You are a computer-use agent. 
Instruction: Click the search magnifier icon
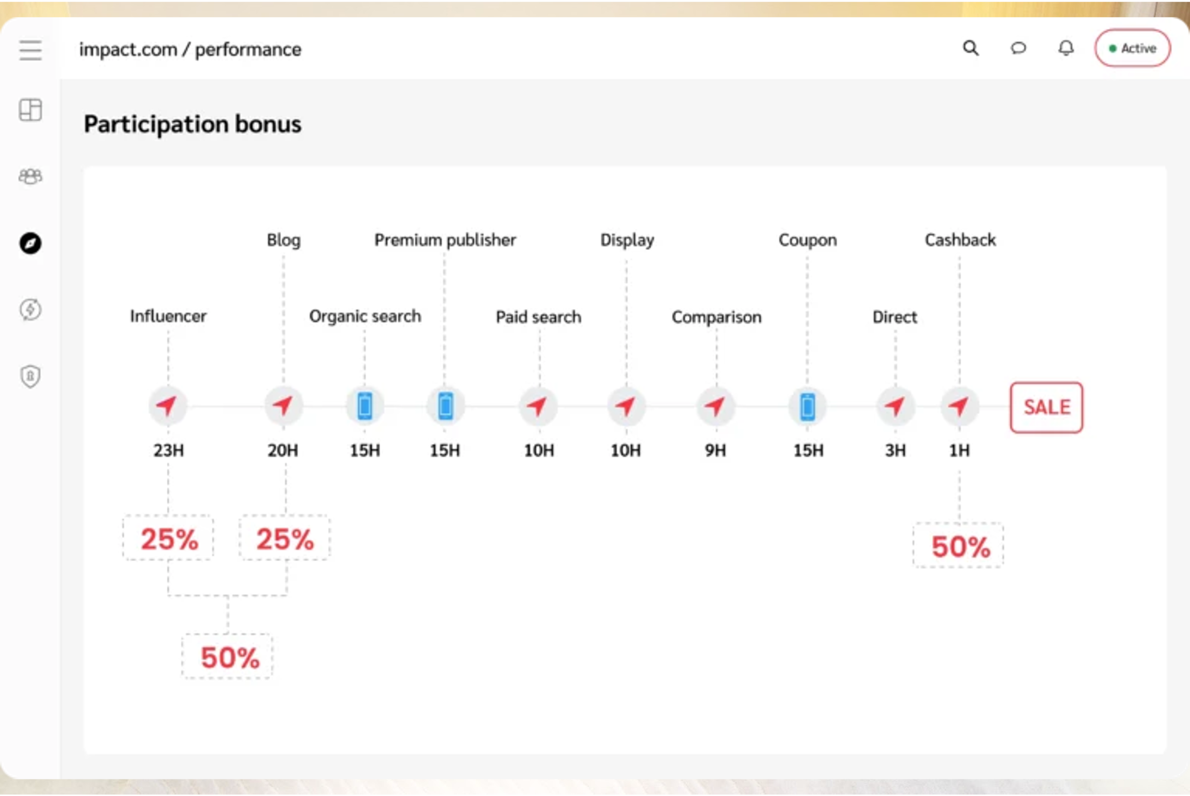tap(970, 48)
